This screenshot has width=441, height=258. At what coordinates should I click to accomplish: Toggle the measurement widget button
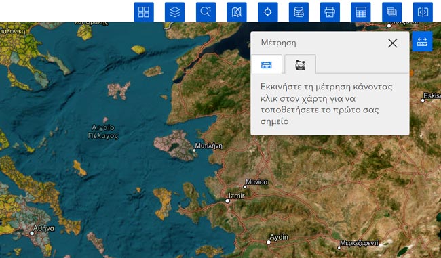point(422,42)
